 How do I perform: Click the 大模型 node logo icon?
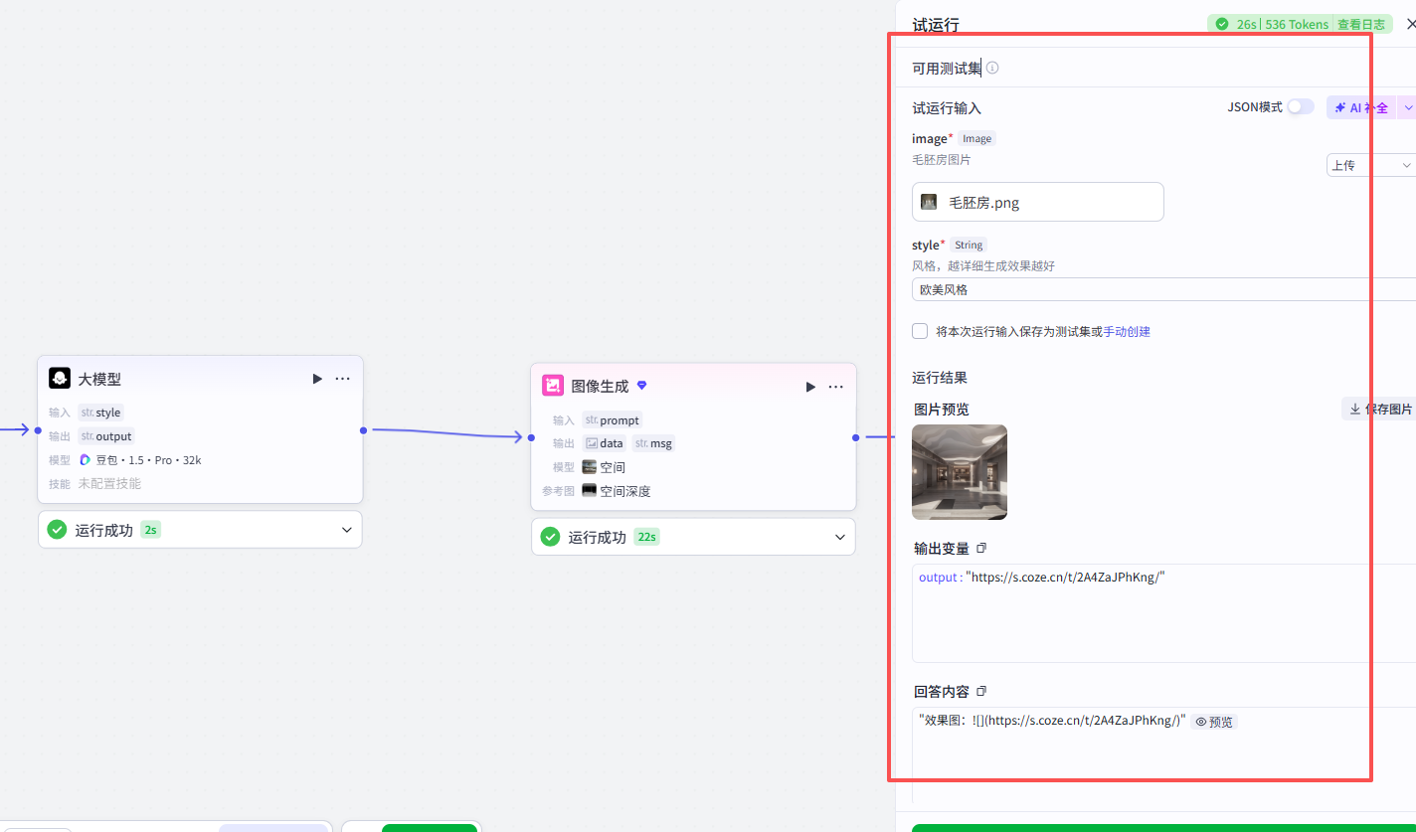60,379
